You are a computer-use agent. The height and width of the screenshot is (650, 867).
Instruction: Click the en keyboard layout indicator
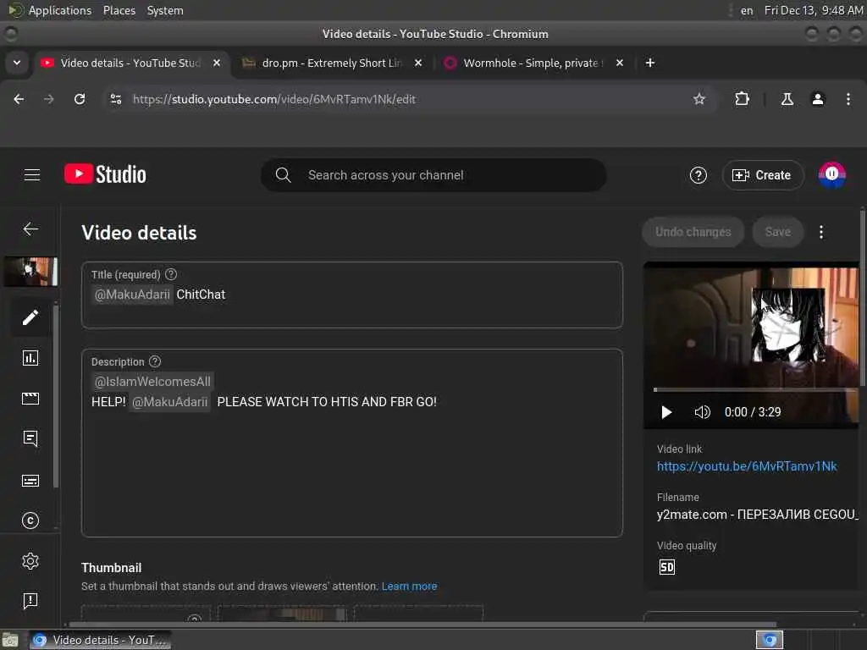[747, 10]
